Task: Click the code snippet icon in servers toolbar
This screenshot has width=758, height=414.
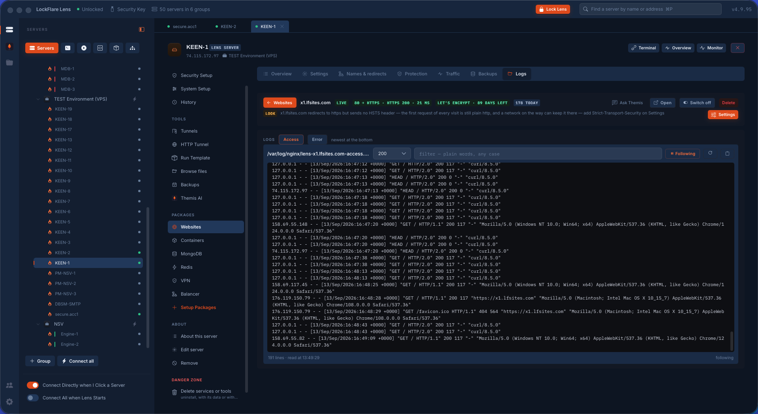Action: [100, 48]
